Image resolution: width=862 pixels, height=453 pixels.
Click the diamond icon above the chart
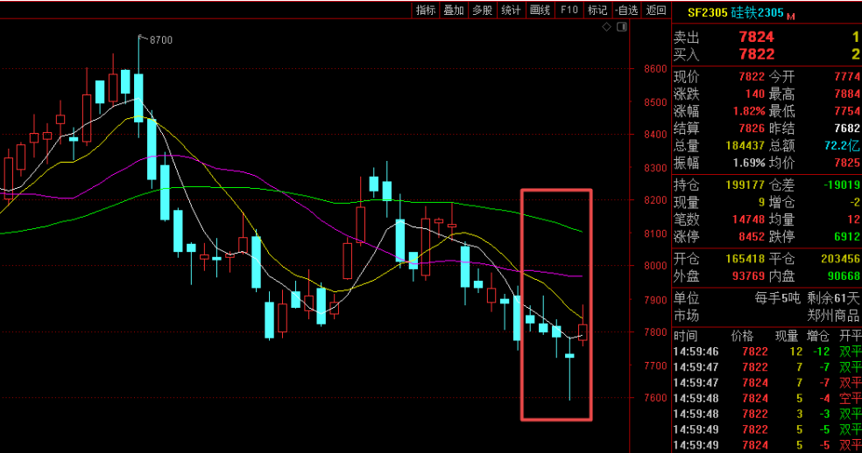(606, 27)
